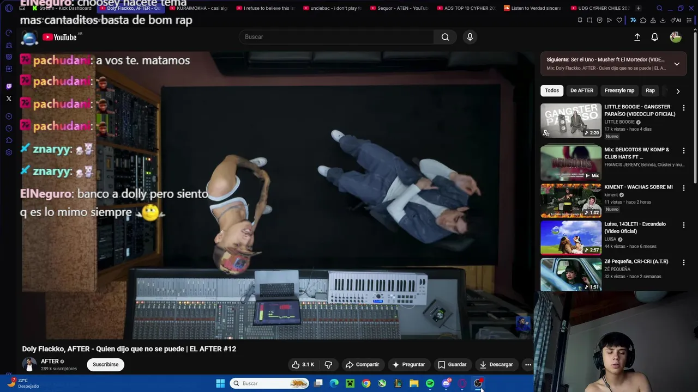Switch to Stream - Kick Dashboard tab
The width and height of the screenshot is (698, 392).
[61, 8]
